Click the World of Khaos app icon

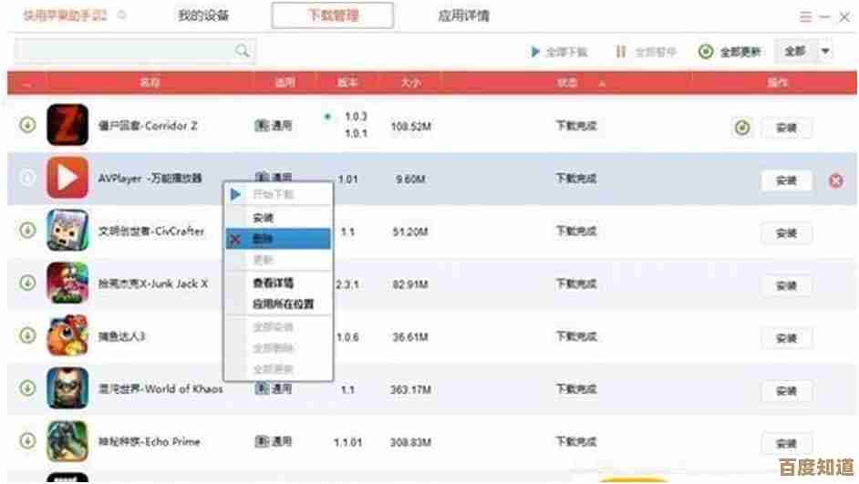coord(67,388)
